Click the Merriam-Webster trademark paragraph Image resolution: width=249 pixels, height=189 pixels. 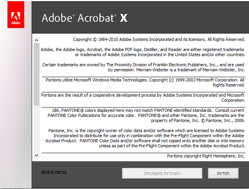pos(143,67)
